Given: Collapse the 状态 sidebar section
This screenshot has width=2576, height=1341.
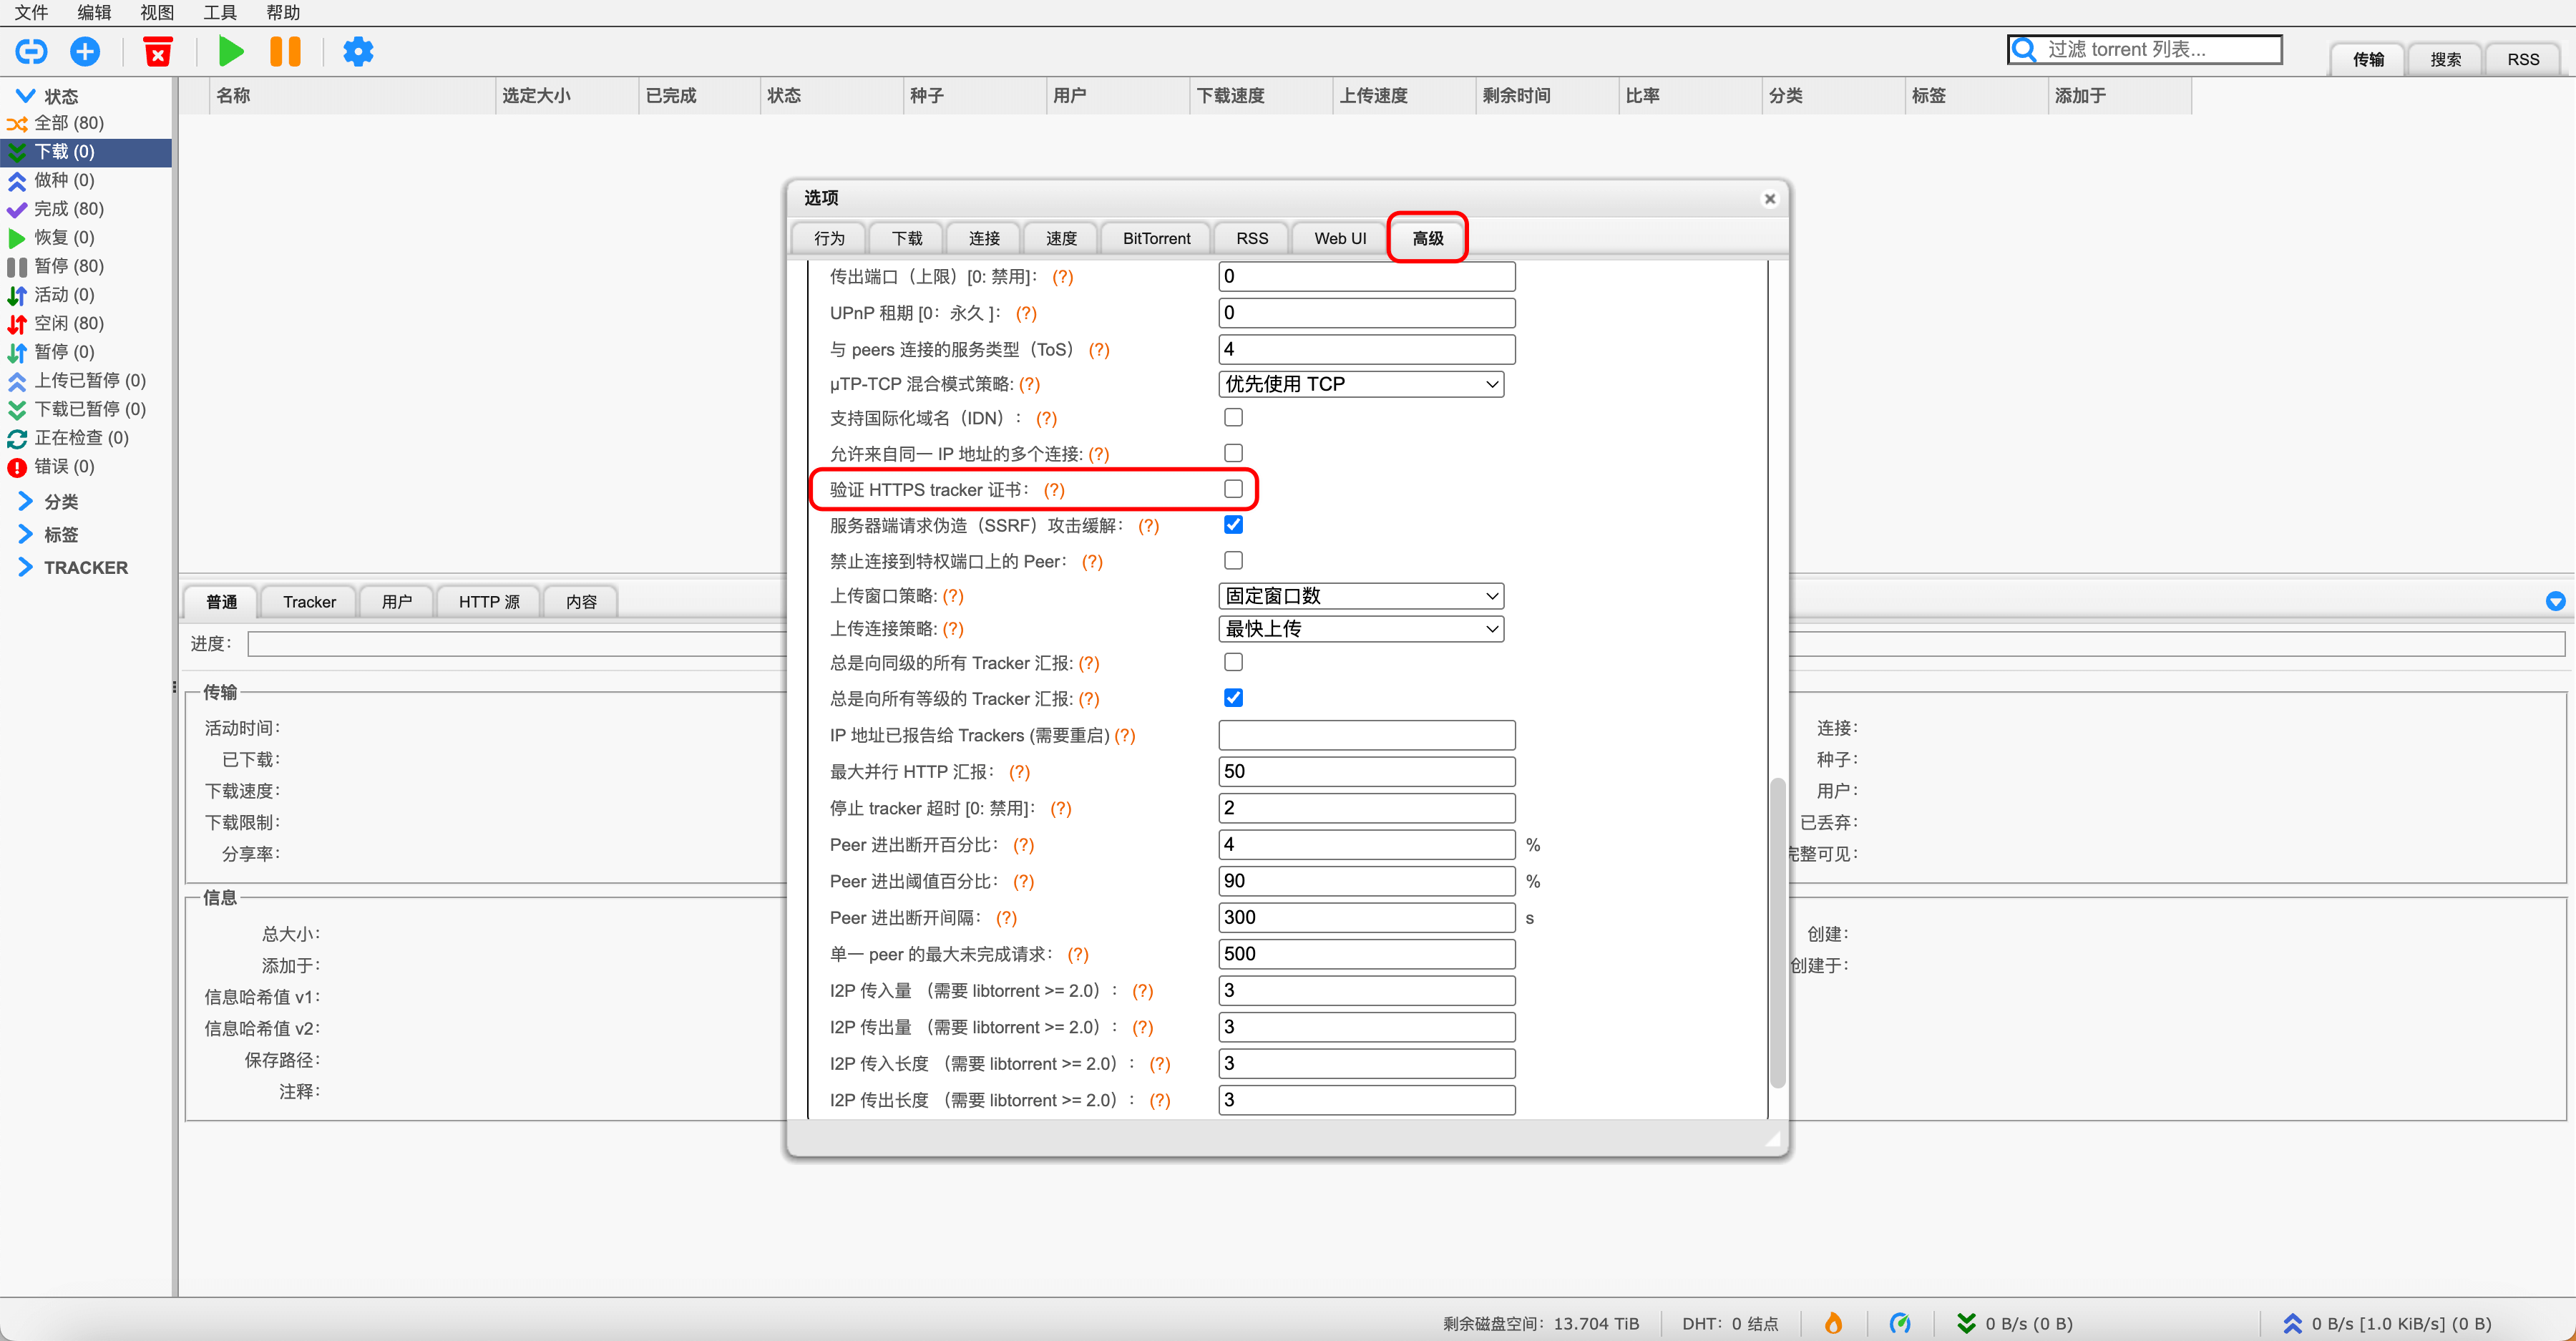Looking at the screenshot, I should pos(26,96).
